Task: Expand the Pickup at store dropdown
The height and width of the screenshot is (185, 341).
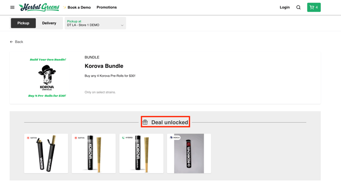Action: point(95,23)
